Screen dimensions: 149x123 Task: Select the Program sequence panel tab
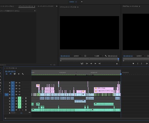(130, 6)
